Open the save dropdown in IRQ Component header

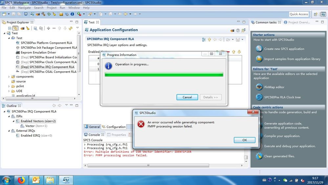(x=242, y=40)
